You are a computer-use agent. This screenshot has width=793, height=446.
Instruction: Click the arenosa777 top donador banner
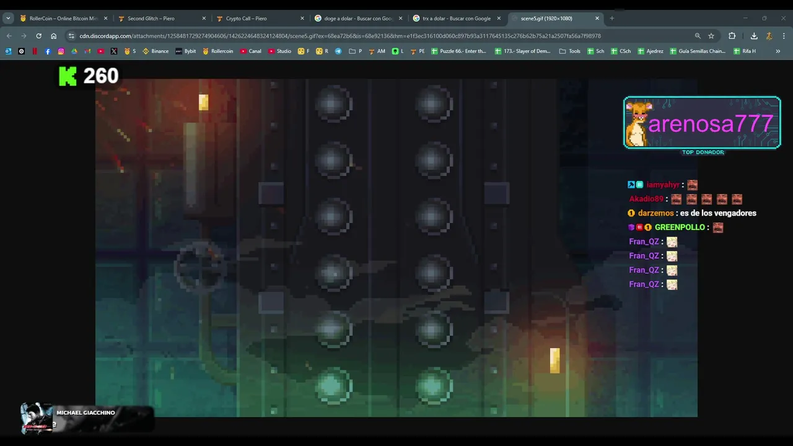coord(702,123)
